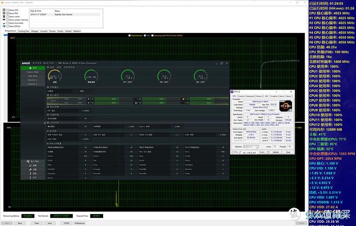Open settings wrench icon in Ryzen Master sidebar
This screenshot has width=356, height=226.
[x=30, y=169]
